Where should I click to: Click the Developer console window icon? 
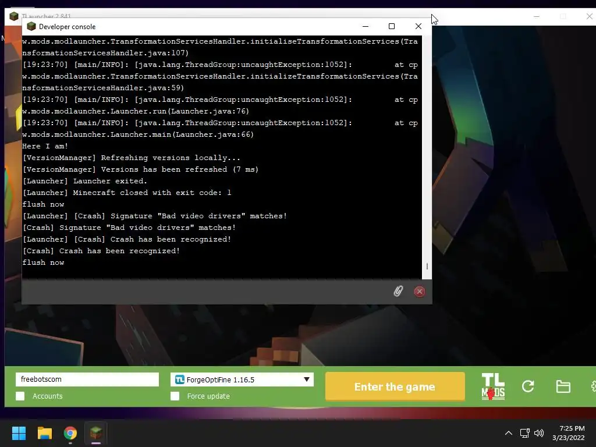point(31,26)
